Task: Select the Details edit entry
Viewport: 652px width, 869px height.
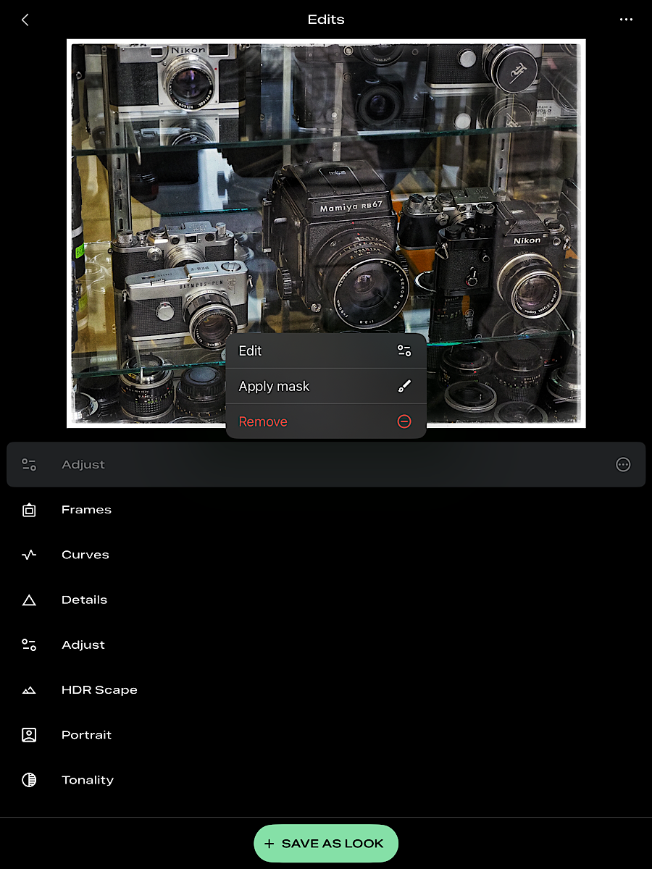Action: (326, 600)
